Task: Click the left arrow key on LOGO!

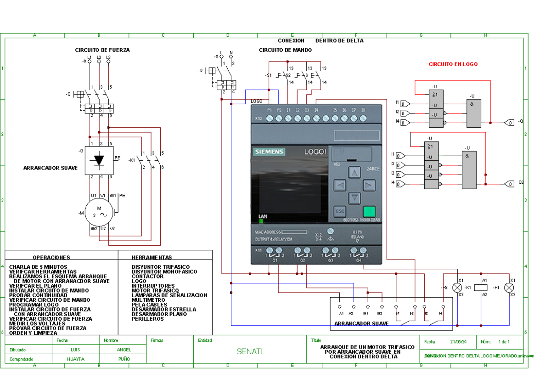Action: (339, 186)
